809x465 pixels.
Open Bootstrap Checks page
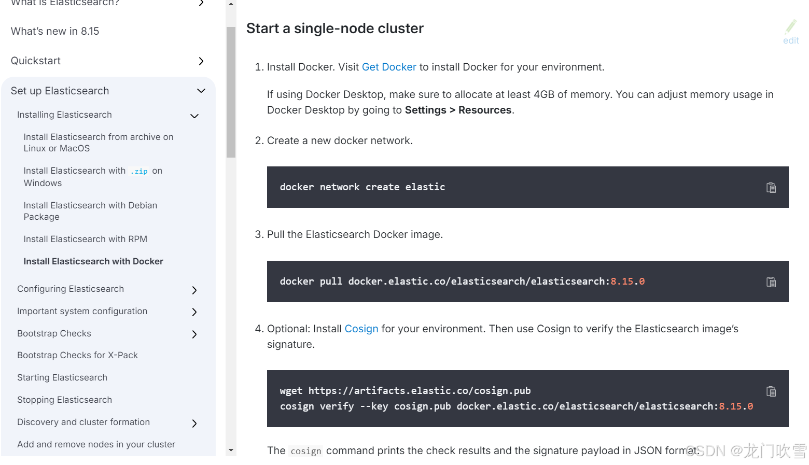coord(54,333)
